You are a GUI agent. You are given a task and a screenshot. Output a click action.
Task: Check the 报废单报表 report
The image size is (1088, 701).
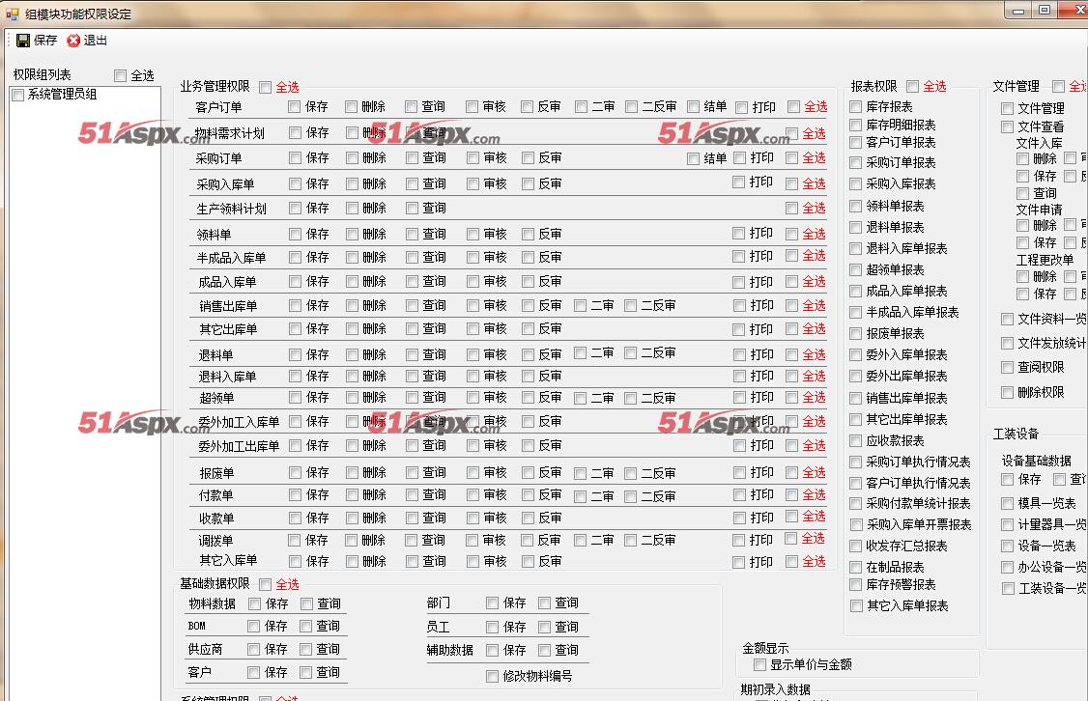[855, 333]
